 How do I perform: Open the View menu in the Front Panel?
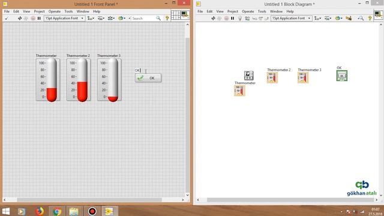tap(26, 11)
